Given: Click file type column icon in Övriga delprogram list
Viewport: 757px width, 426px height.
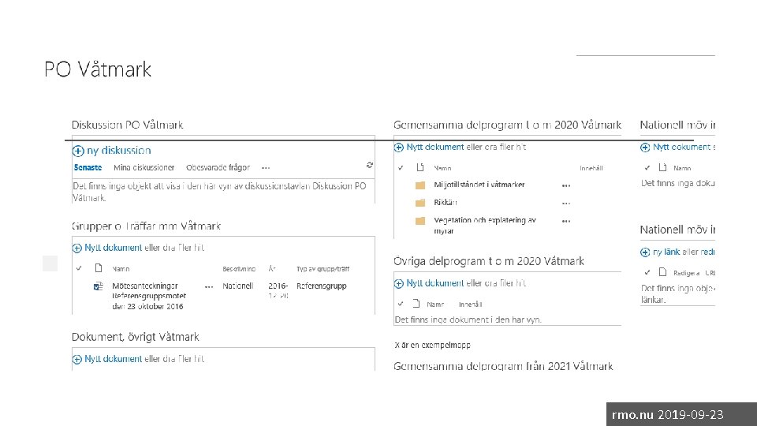Looking at the screenshot, I should [x=416, y=303].
